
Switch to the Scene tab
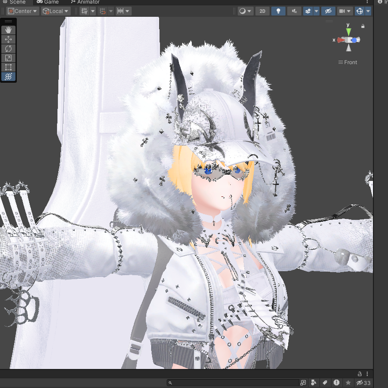[14, 2]
